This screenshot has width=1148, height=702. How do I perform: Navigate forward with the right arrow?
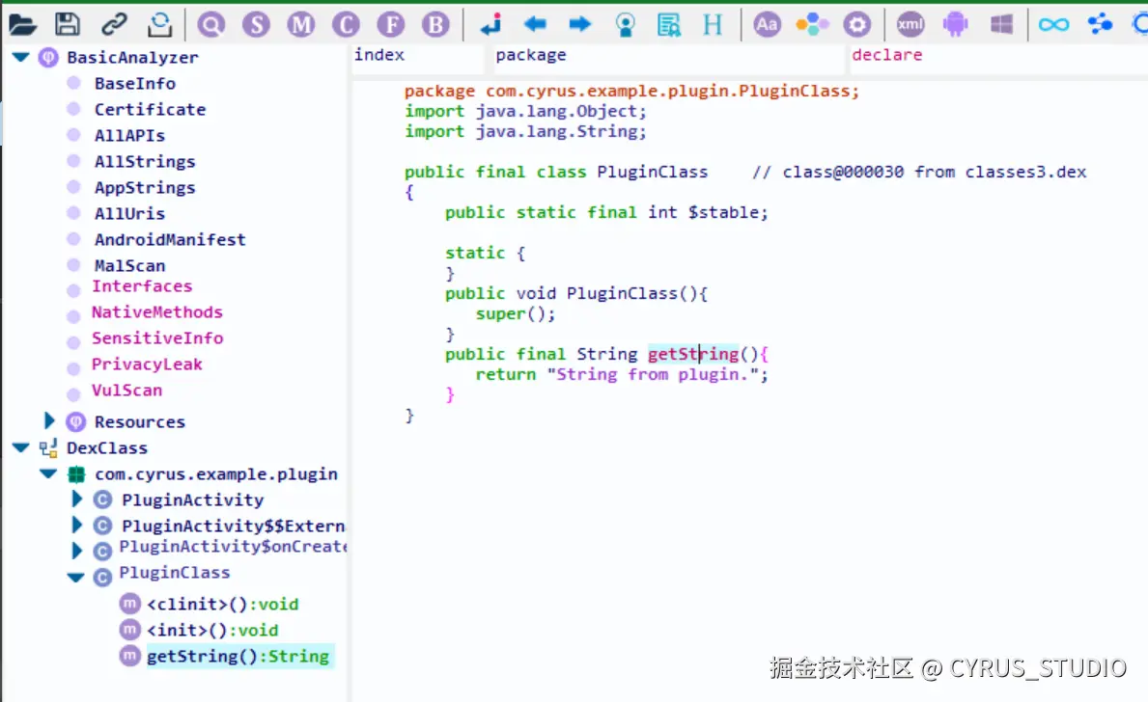click(x=580, y=24)
